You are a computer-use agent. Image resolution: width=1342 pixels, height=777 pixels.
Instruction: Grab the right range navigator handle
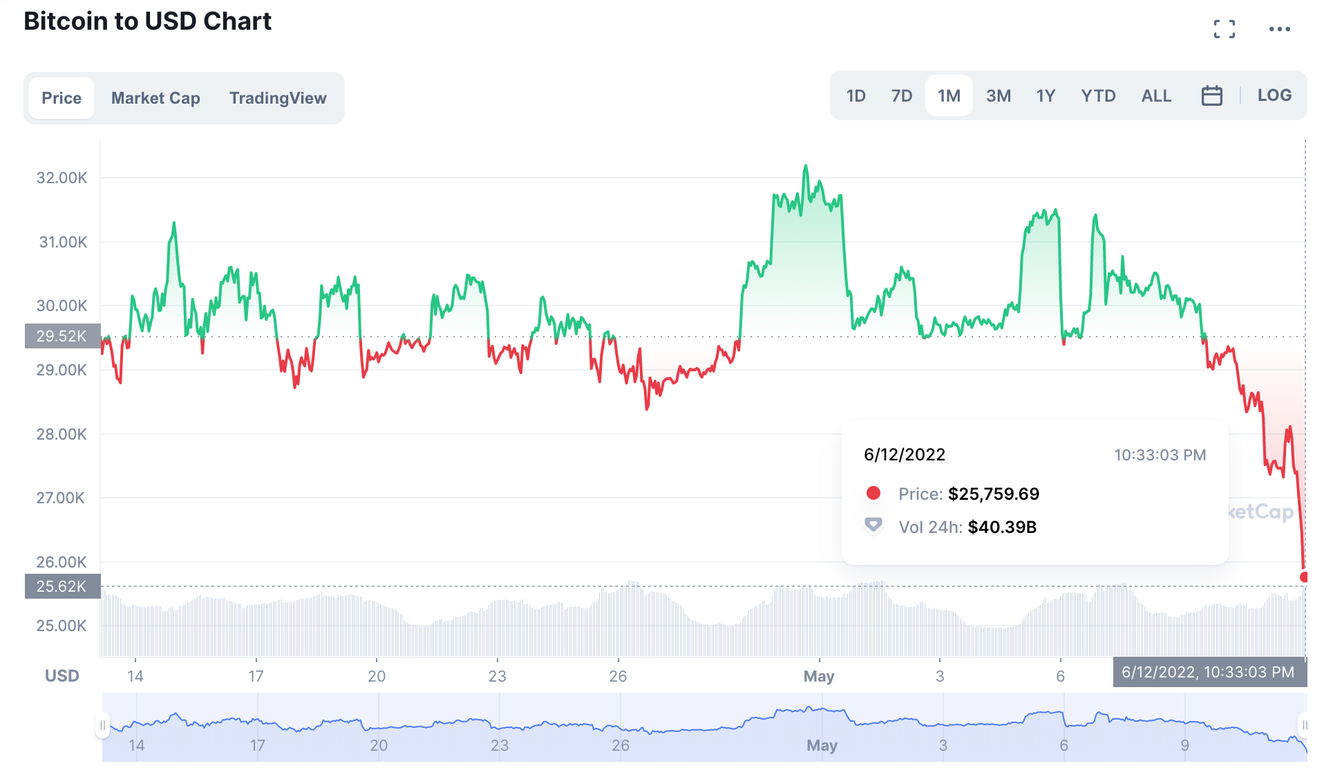pyautogui.click(x=1305, y=725)
